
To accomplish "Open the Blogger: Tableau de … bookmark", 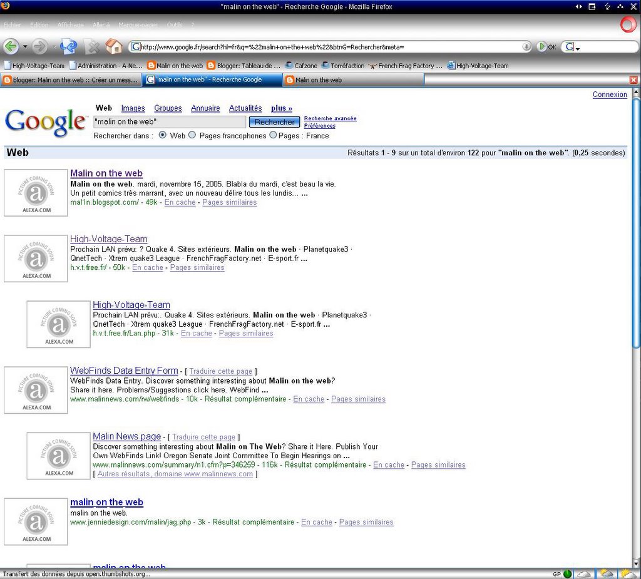I will tap(244, 66).
